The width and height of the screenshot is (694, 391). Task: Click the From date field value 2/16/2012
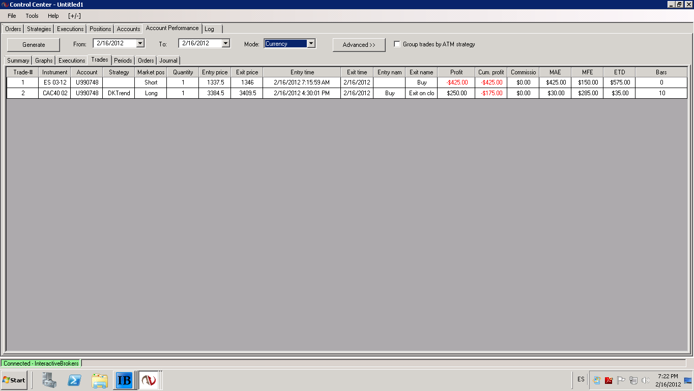114,44
